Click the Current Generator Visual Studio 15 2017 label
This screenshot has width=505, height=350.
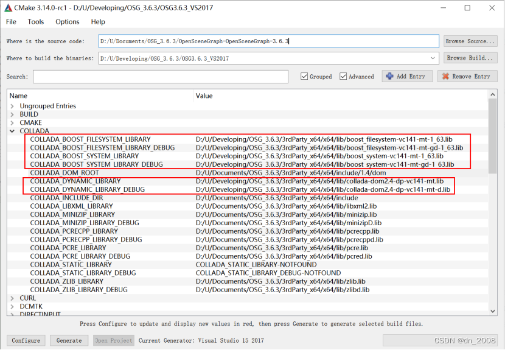click(x=201, y=340)
